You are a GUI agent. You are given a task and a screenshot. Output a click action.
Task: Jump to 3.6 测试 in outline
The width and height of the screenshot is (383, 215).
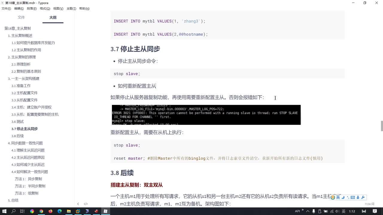[17, 122]
